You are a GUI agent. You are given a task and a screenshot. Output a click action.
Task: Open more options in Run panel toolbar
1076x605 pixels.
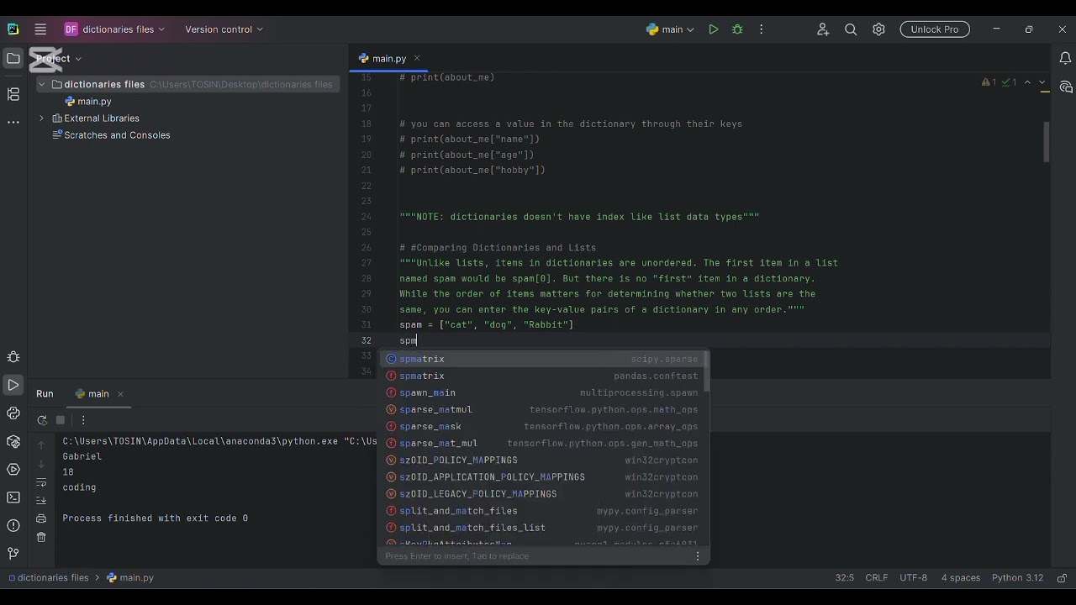[83, 420]
